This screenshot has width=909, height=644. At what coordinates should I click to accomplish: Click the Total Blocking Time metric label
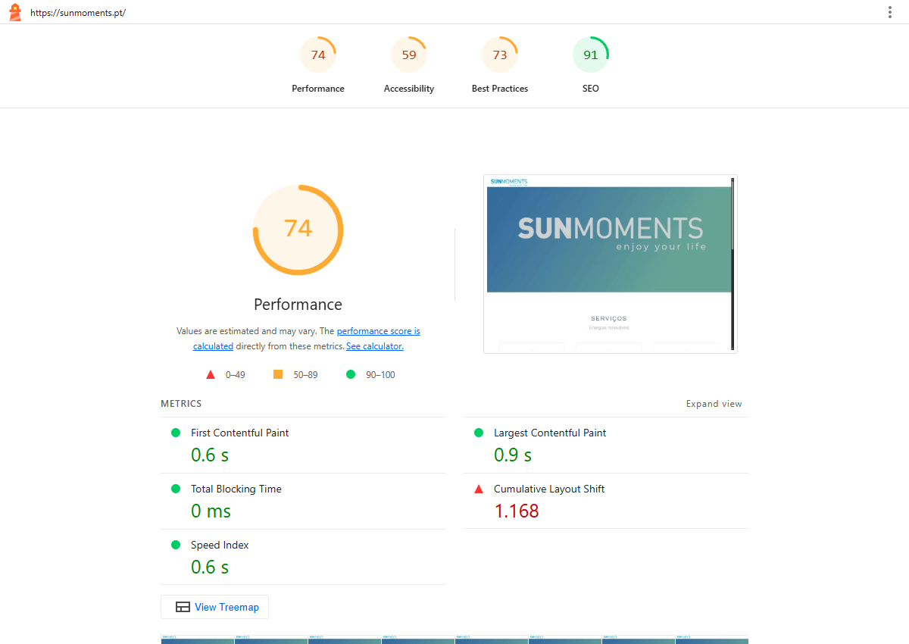pyautogui.click(x=236, y=489)
